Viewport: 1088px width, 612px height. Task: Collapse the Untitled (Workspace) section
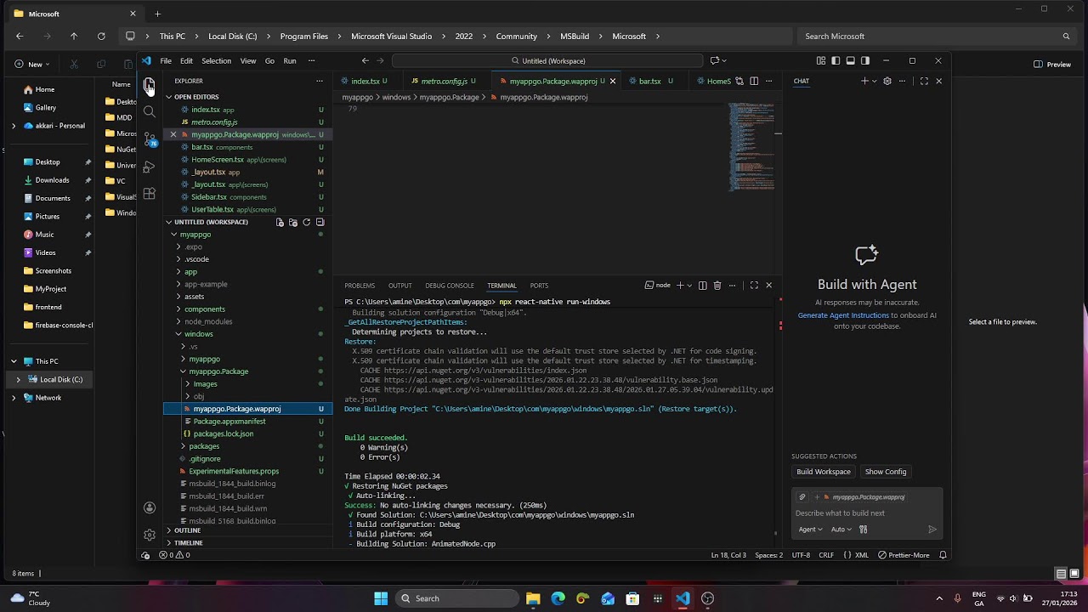(211, 222)
